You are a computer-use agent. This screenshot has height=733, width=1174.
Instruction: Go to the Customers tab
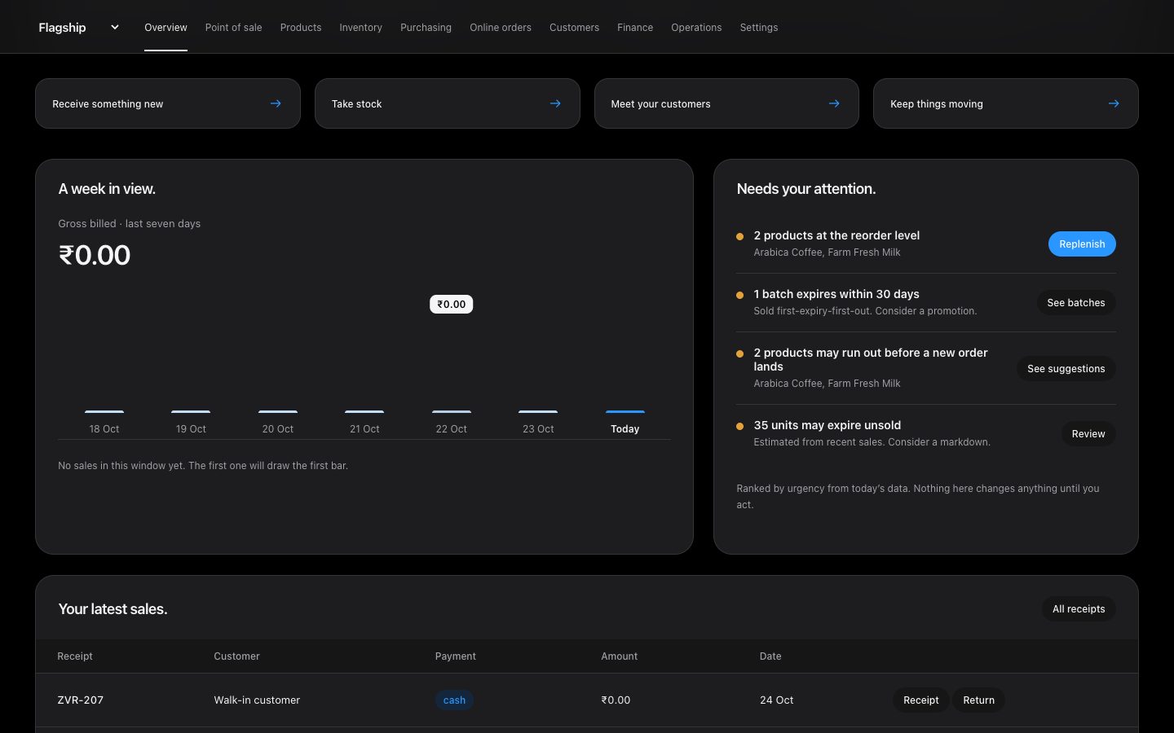(x=574, y=27)
